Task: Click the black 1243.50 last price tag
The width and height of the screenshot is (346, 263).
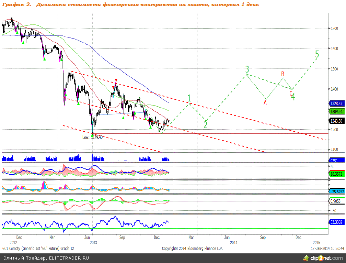Action: 336,121
